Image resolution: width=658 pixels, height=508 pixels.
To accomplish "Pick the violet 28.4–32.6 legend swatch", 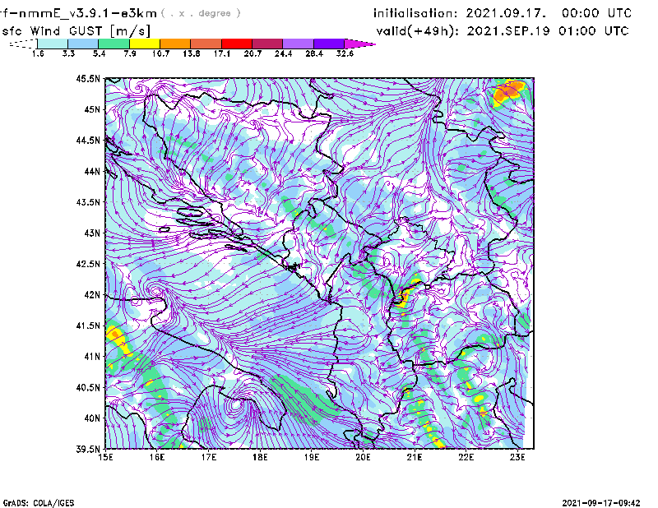I will coord(329,44).
